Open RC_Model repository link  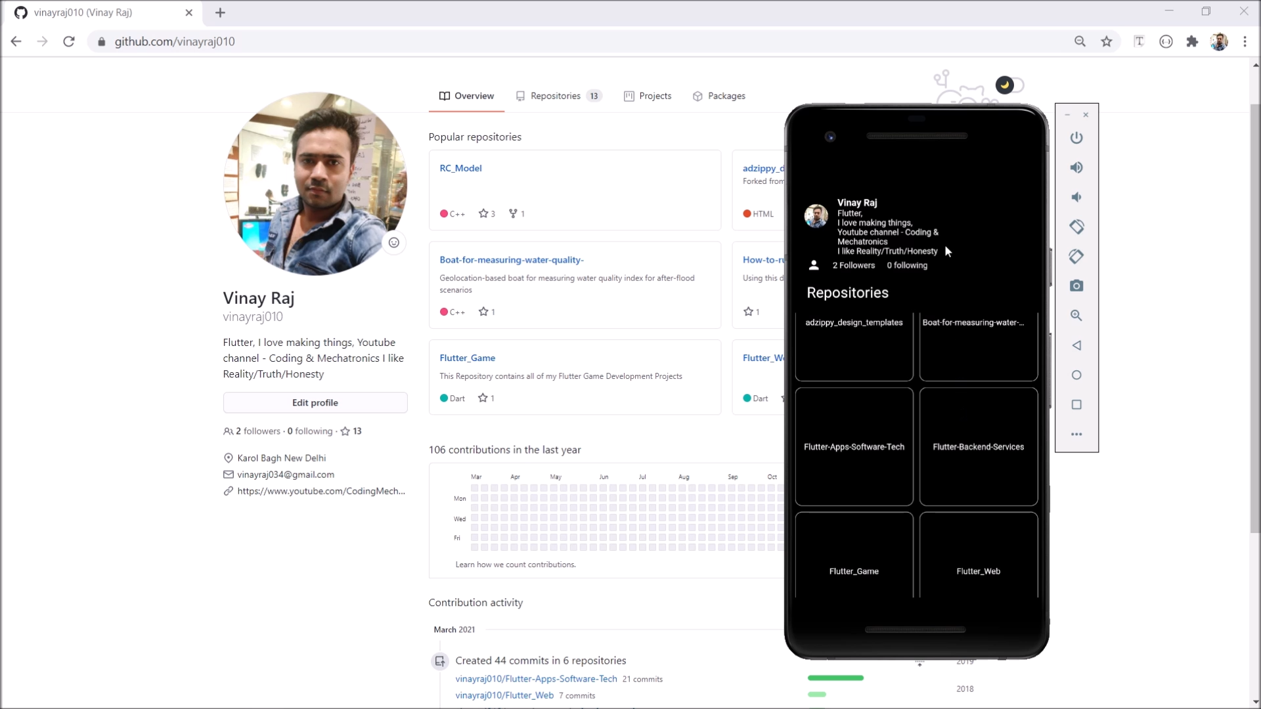460,168
